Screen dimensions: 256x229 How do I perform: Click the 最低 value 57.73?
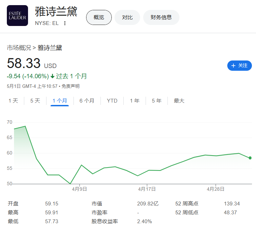click(x=52, y=221)
